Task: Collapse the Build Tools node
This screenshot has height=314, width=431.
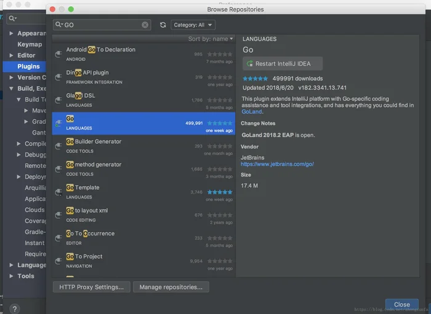Action: coord(18,100)
